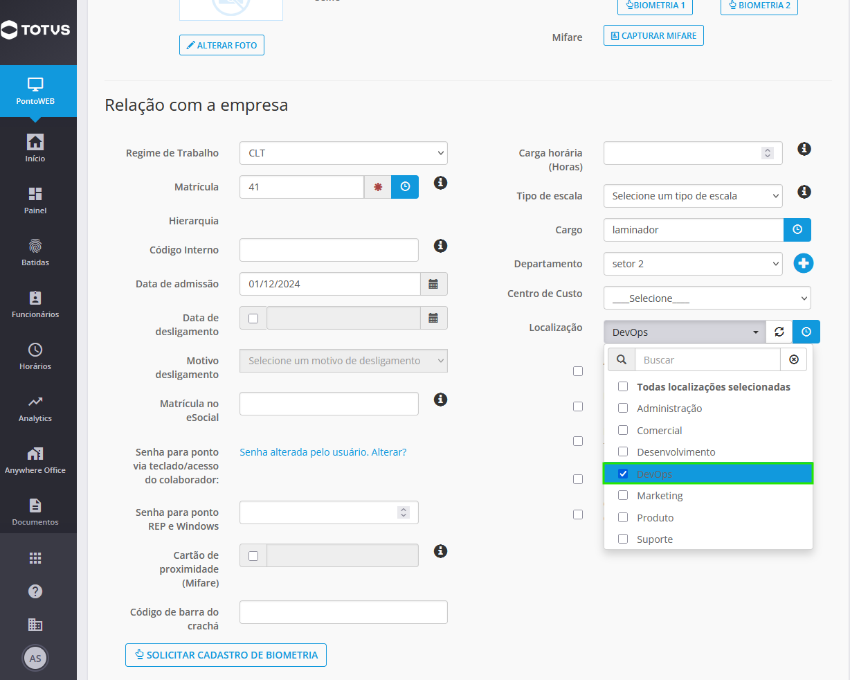Open Analytics in the sidebar

pos(35,409)
